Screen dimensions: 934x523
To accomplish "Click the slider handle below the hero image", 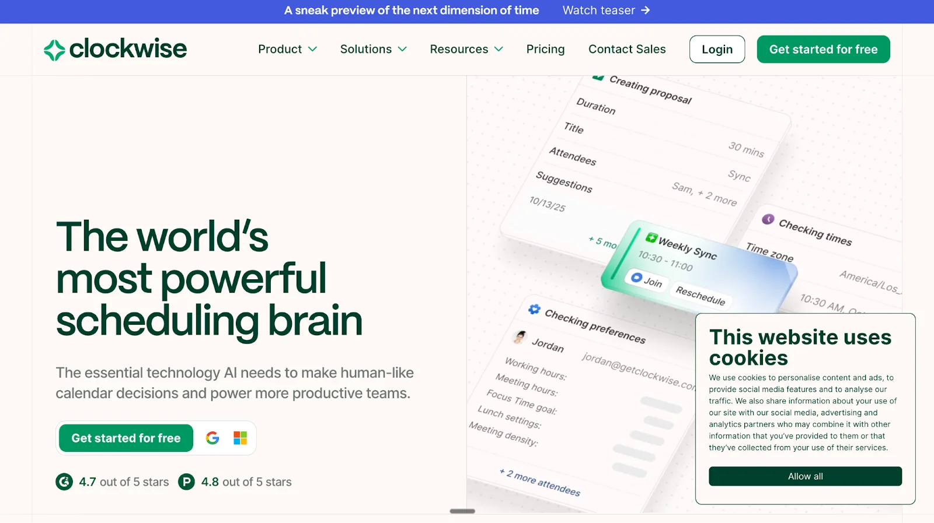I will click(462, 511).
